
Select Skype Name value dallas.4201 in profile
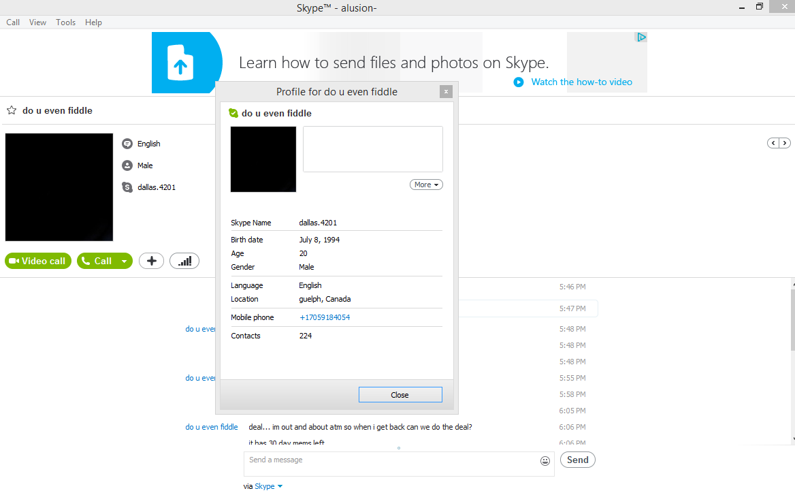click(318, 223)
